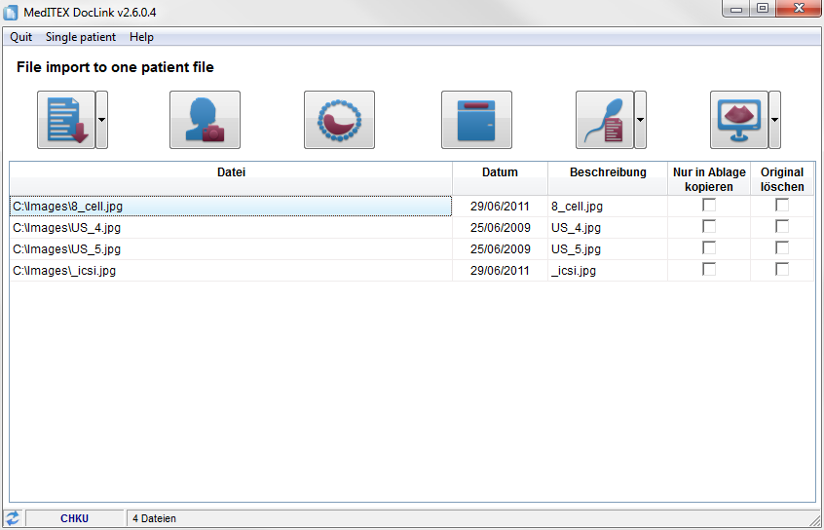Screen dimensions: 824x530
Task: Click the date cell of US_5.jpg row
Action: pos(501,248)
